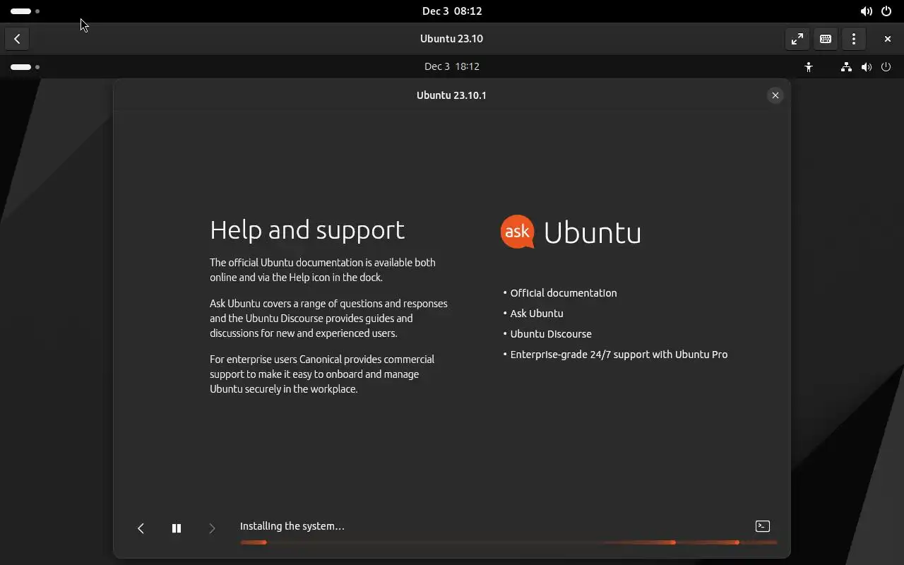Click the Ask Ubuntu logo

tap(571, 232)
